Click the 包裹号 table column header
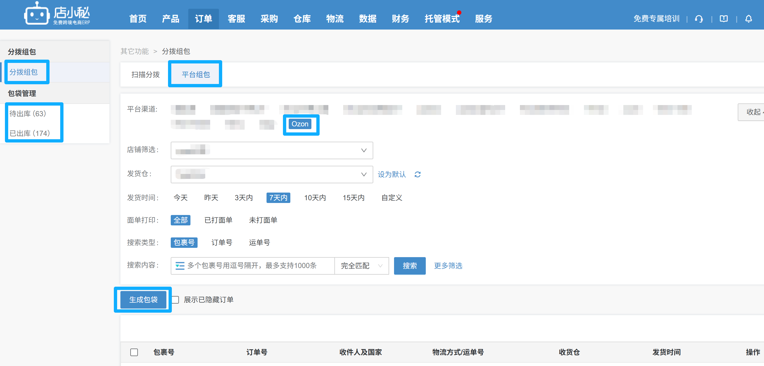The image size is (764, 366). (x=164, y=352)
